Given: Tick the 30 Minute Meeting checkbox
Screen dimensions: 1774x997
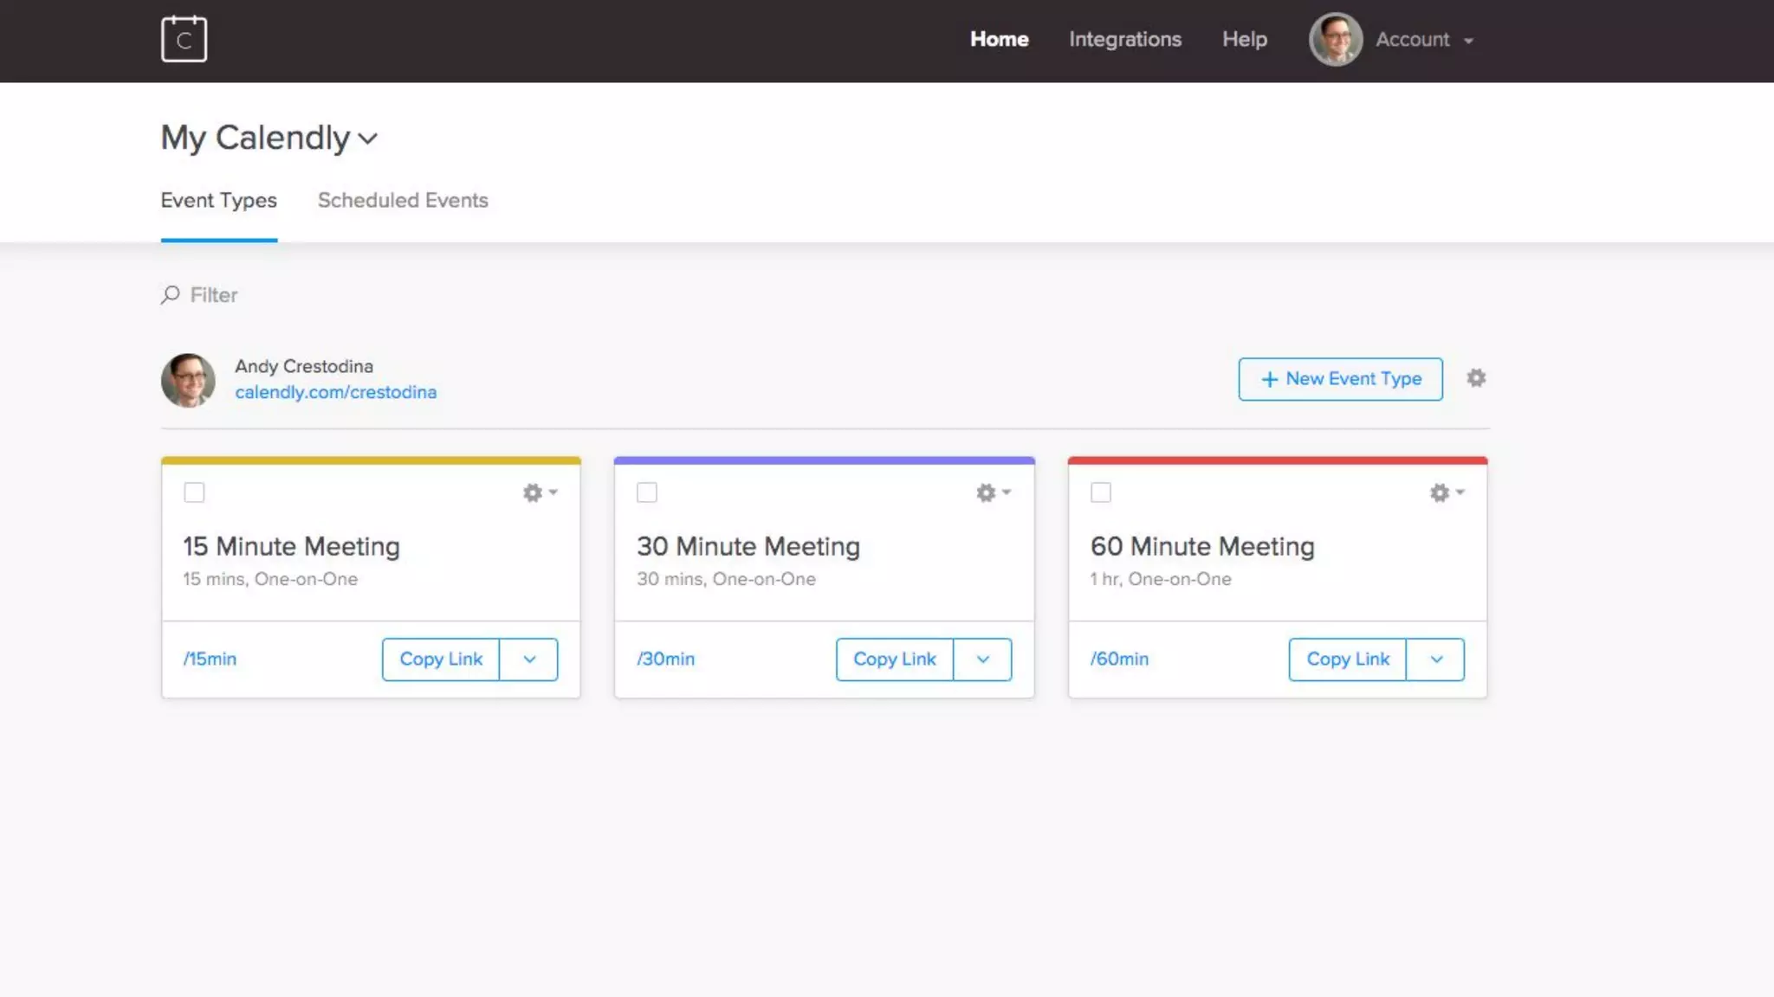Looking at the screenshot, I should [x=647, y=492].
